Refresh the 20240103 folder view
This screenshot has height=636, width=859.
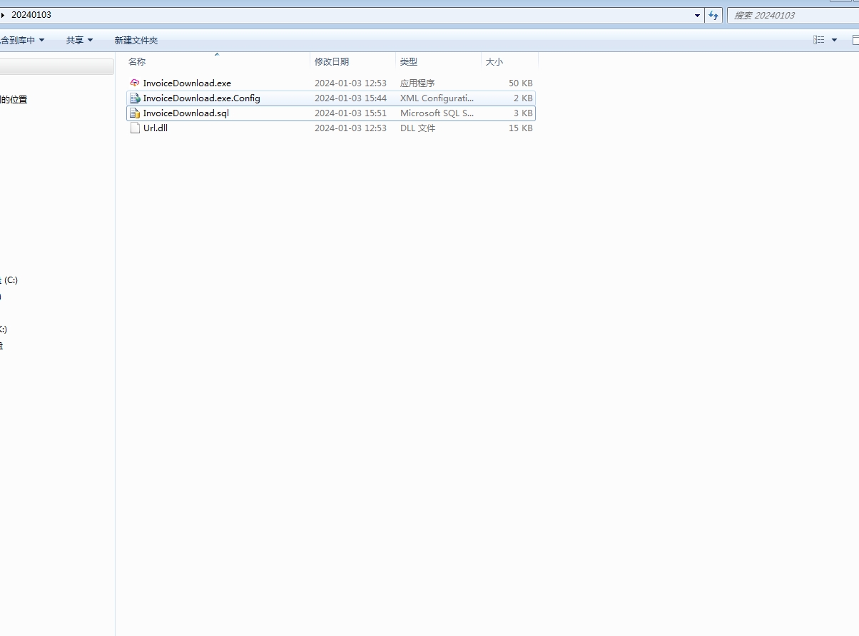pos(713,15)
